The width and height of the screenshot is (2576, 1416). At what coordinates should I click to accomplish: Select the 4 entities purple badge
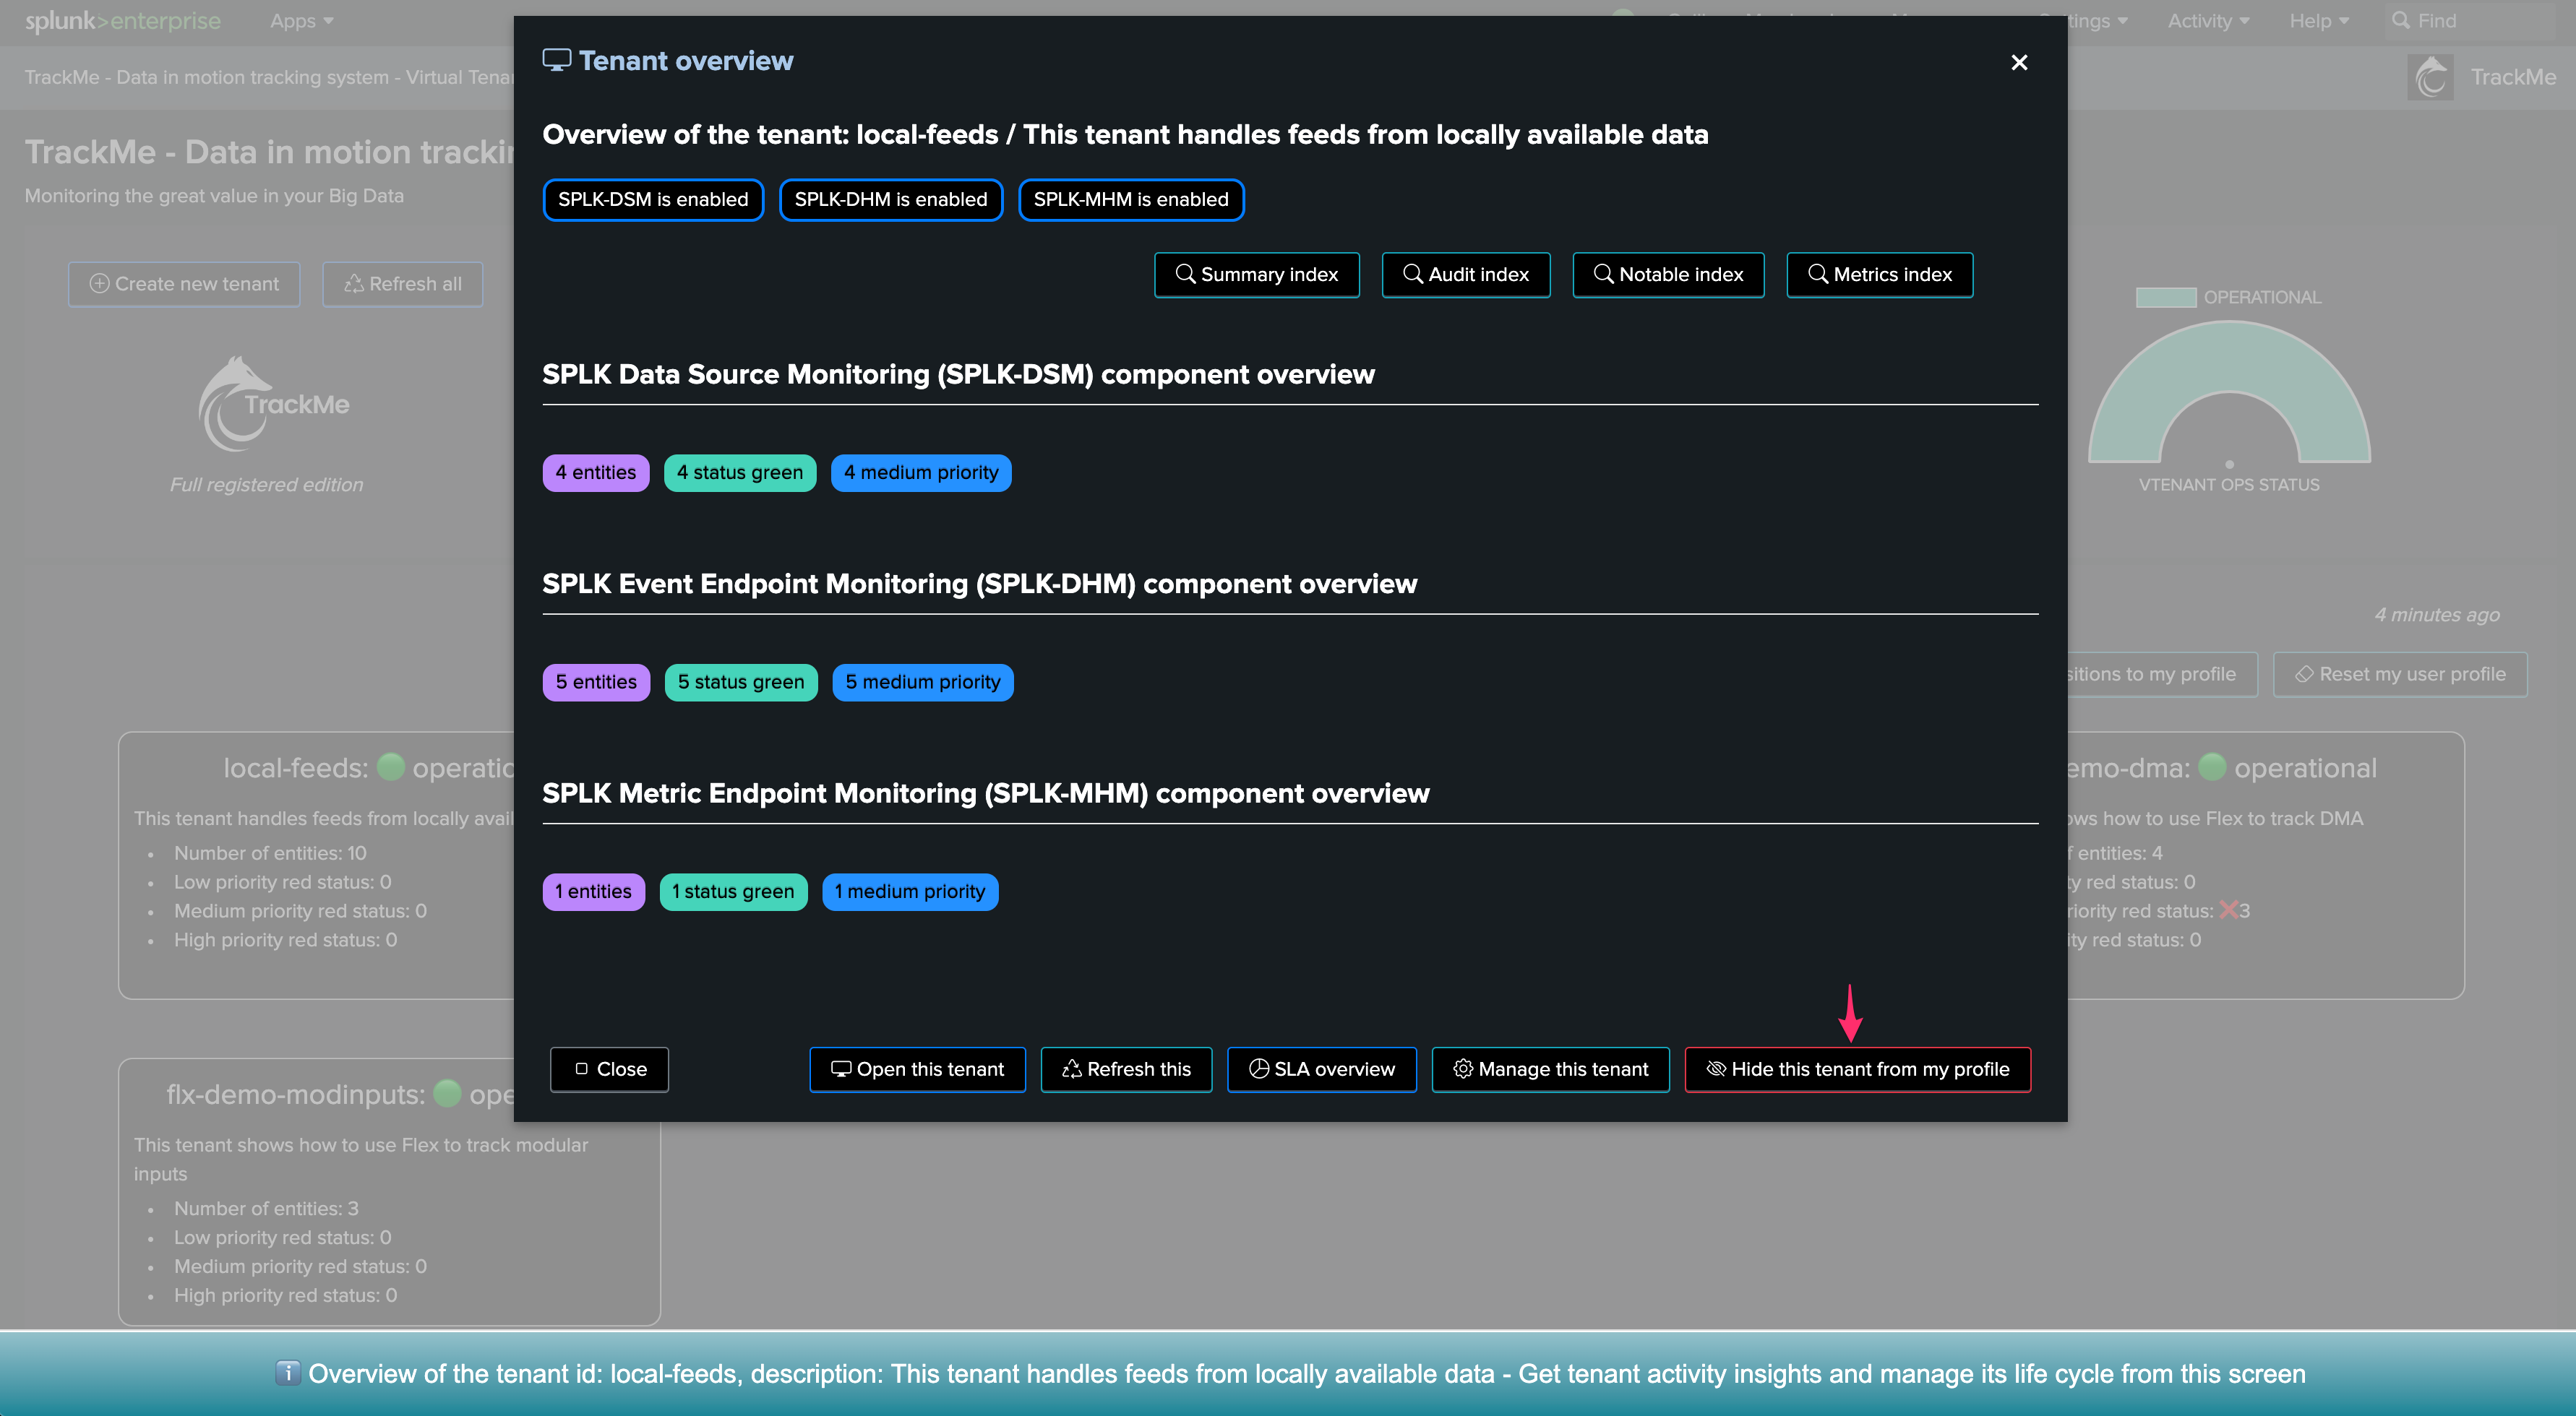596,472
